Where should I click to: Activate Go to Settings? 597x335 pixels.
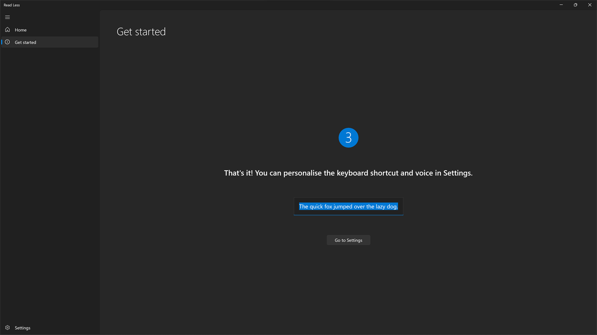click(348, 240)
